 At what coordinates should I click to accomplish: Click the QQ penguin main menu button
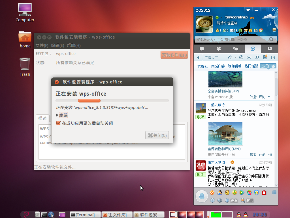pos(202,196)
